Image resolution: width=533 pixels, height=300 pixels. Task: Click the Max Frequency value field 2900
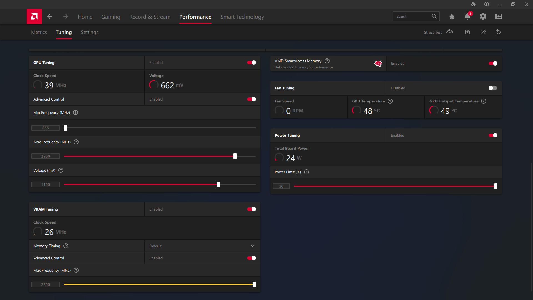(x=46, y=156)
